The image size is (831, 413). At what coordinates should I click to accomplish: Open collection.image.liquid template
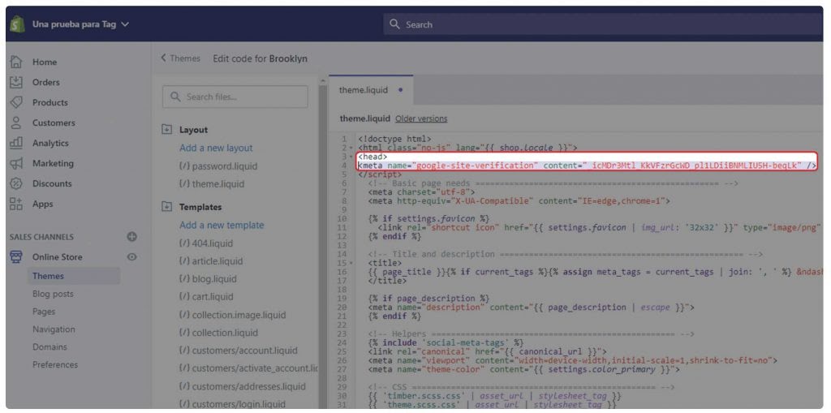232,315
